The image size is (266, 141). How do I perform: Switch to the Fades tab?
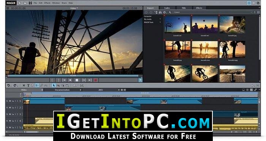(x=167, y=8)
